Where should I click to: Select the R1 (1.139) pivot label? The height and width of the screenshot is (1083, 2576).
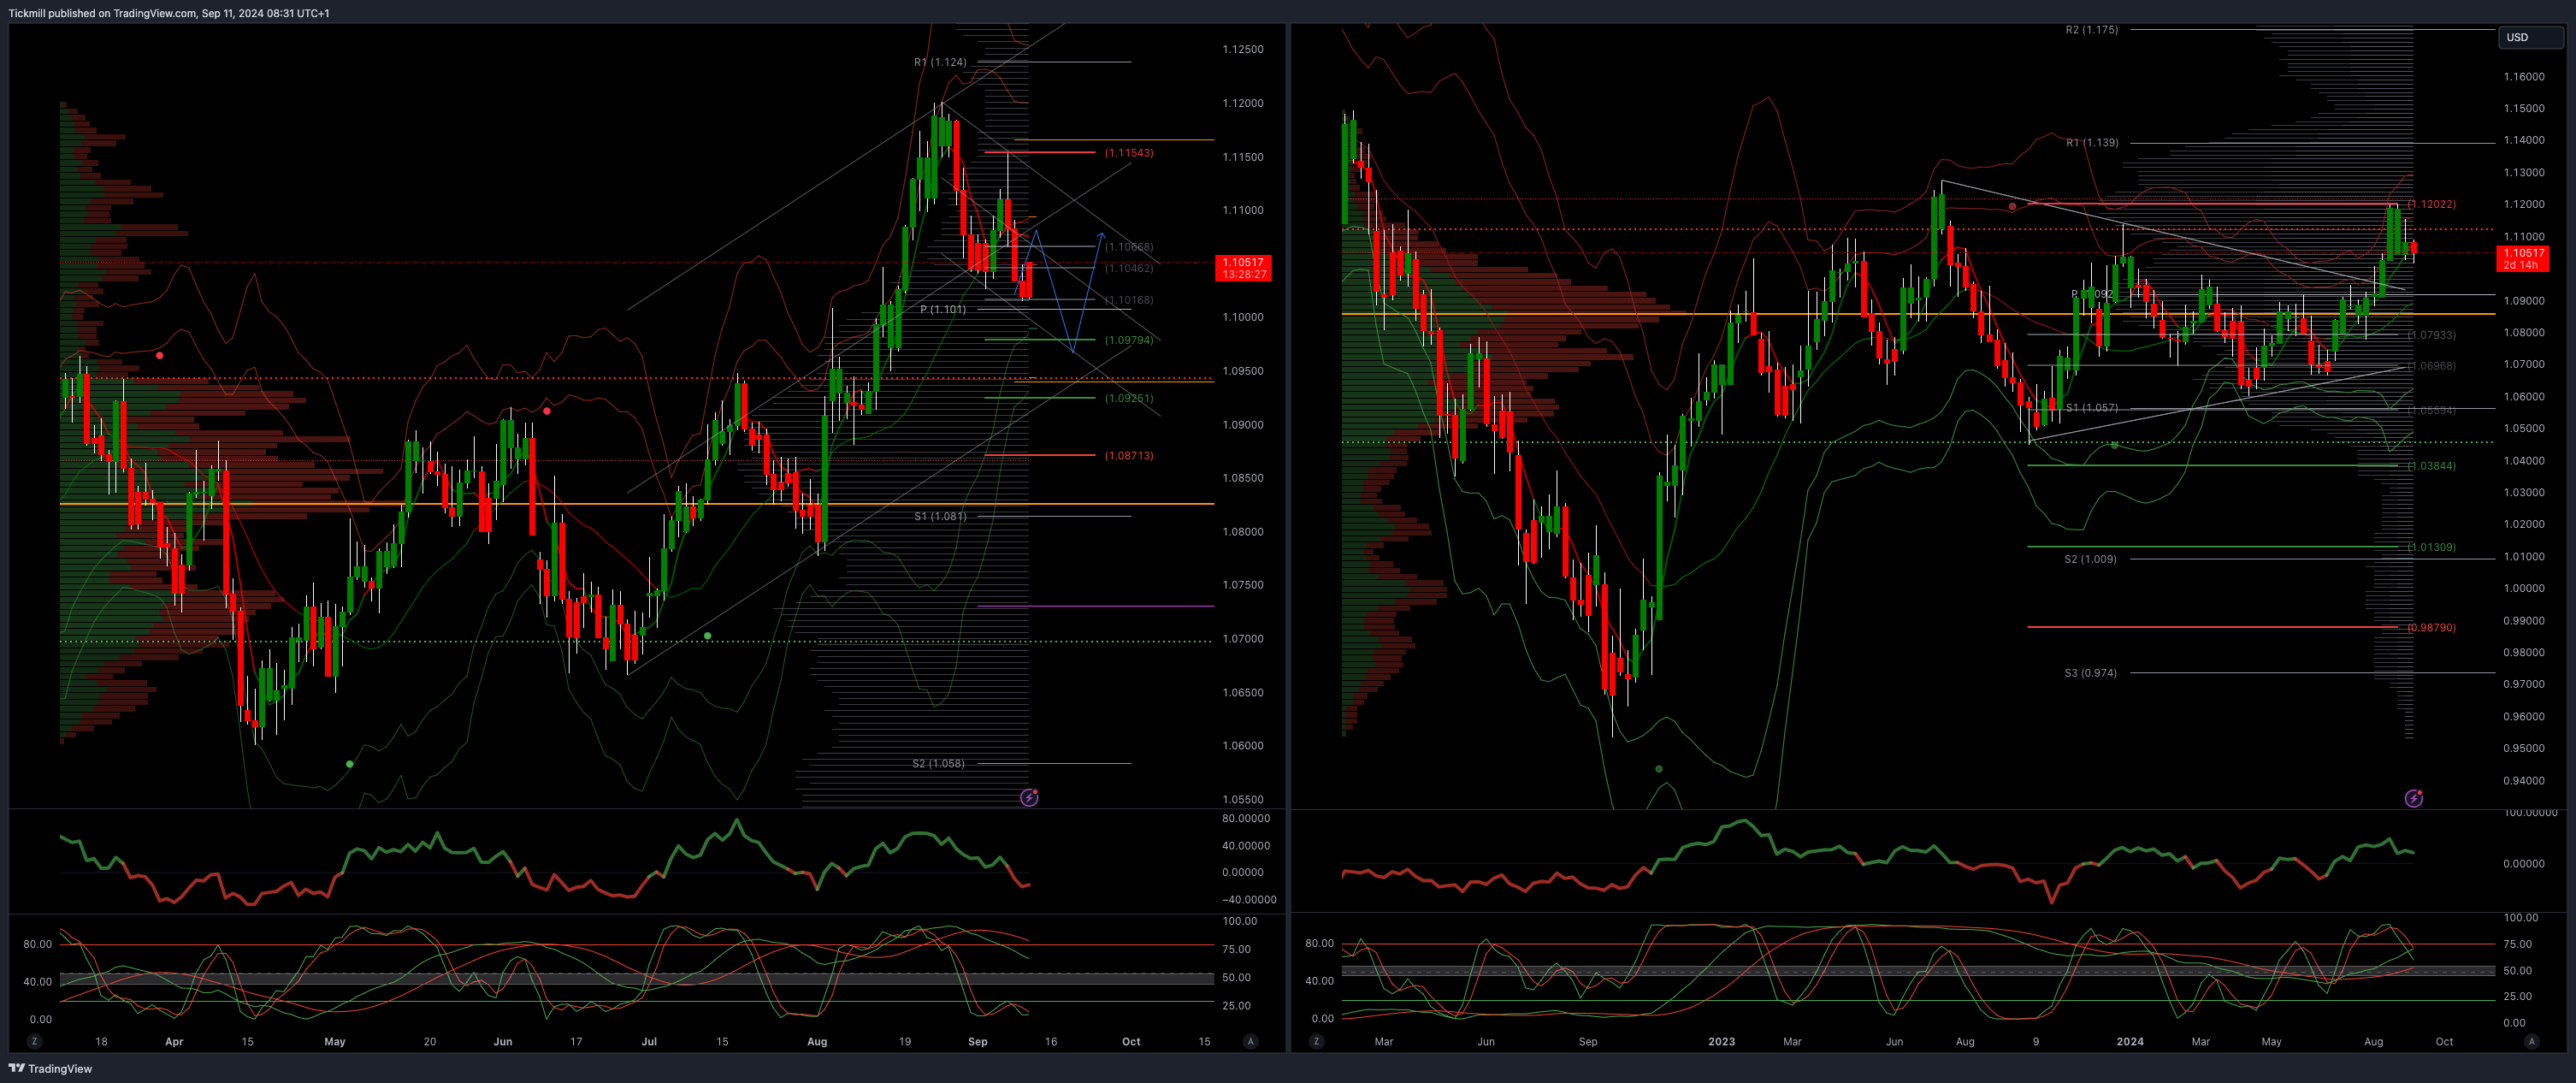pyautogui.click(x=2092, y=143)
